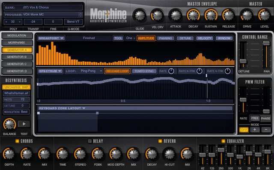
Task: Click the Chorus Rate knob
Action: click(x=27, y=154)
